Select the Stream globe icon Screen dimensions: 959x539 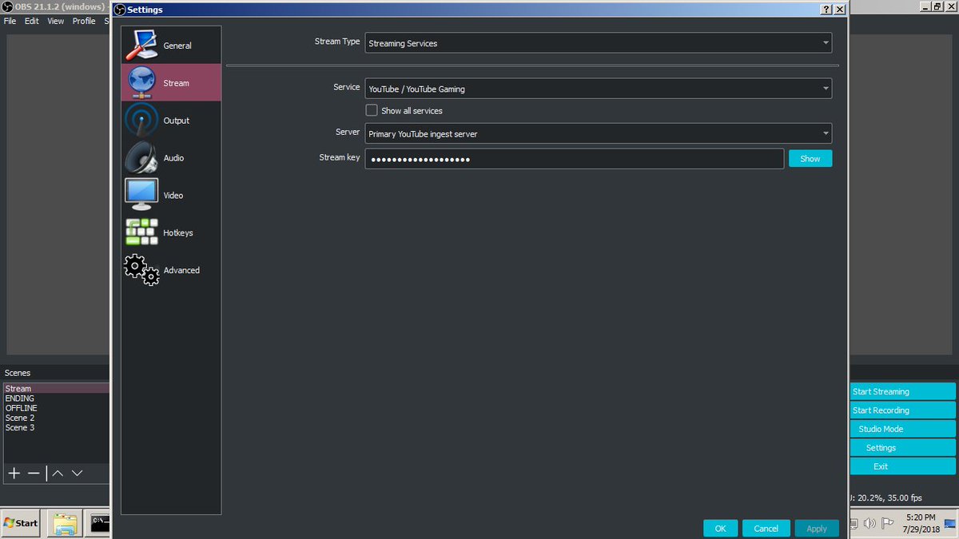click(x=141, y=83)
